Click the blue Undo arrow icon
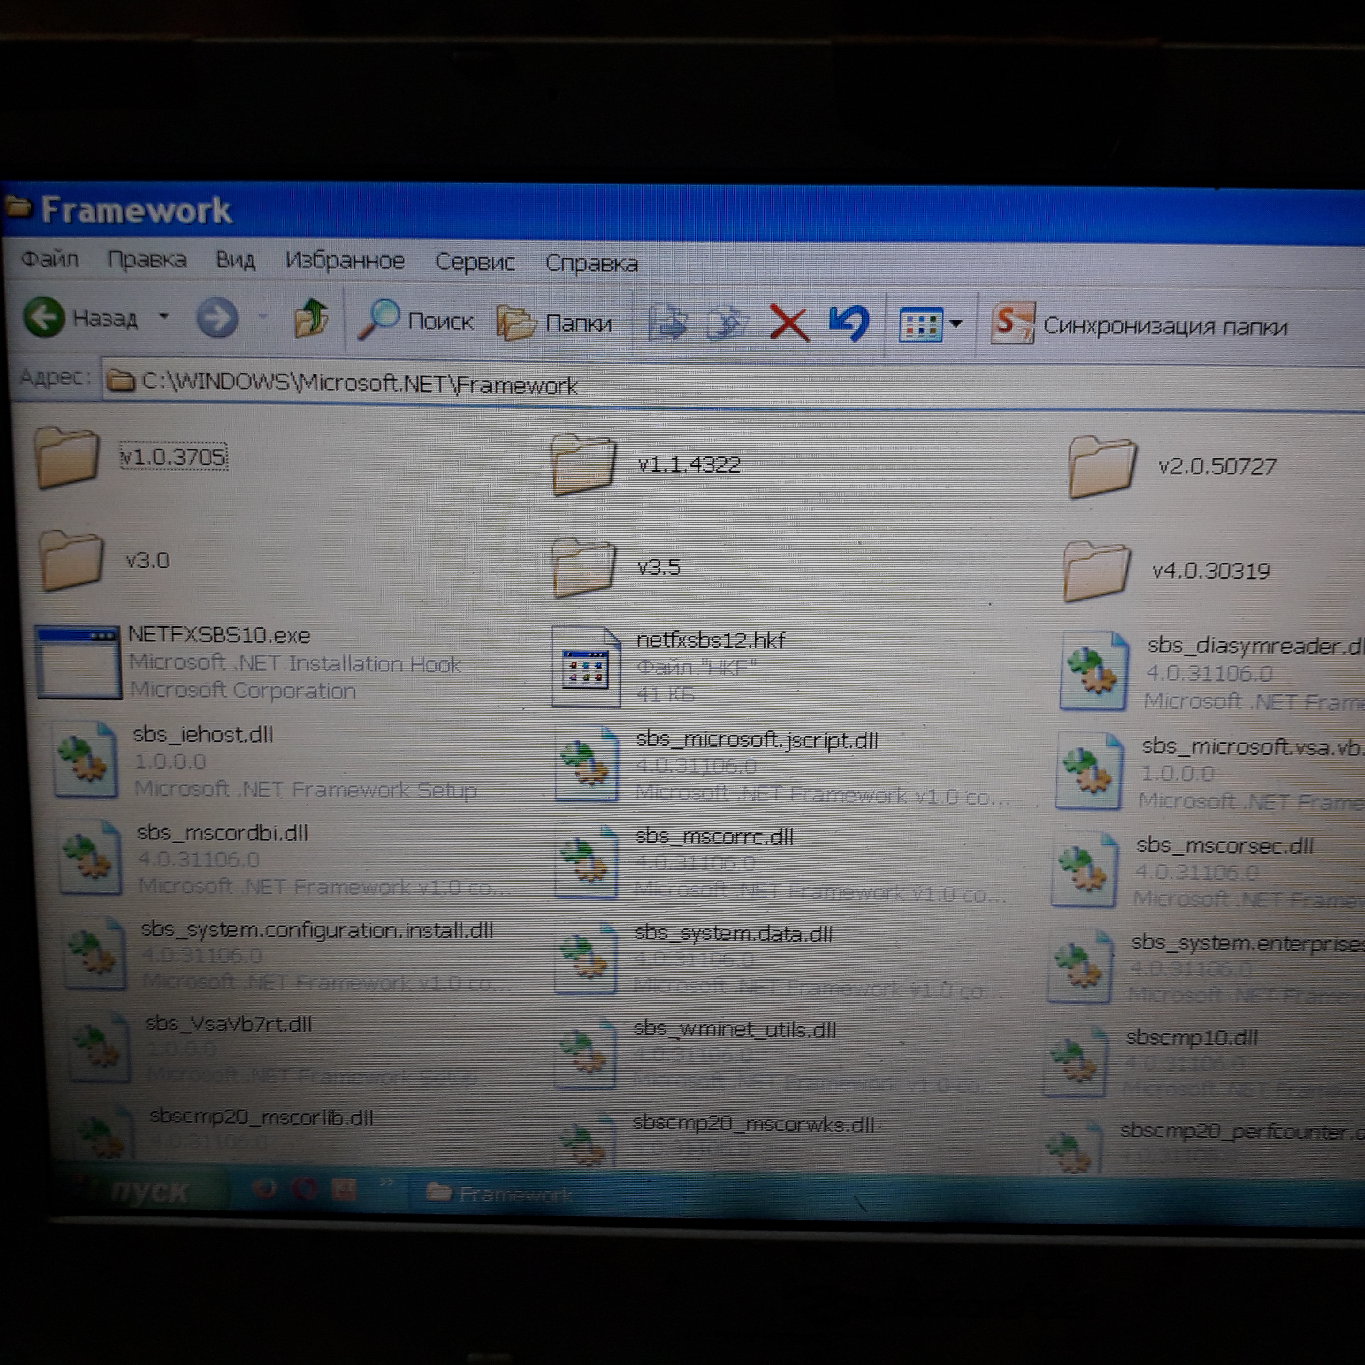The height and width of the screenshot is (1365, 1365). pos(849,324)
